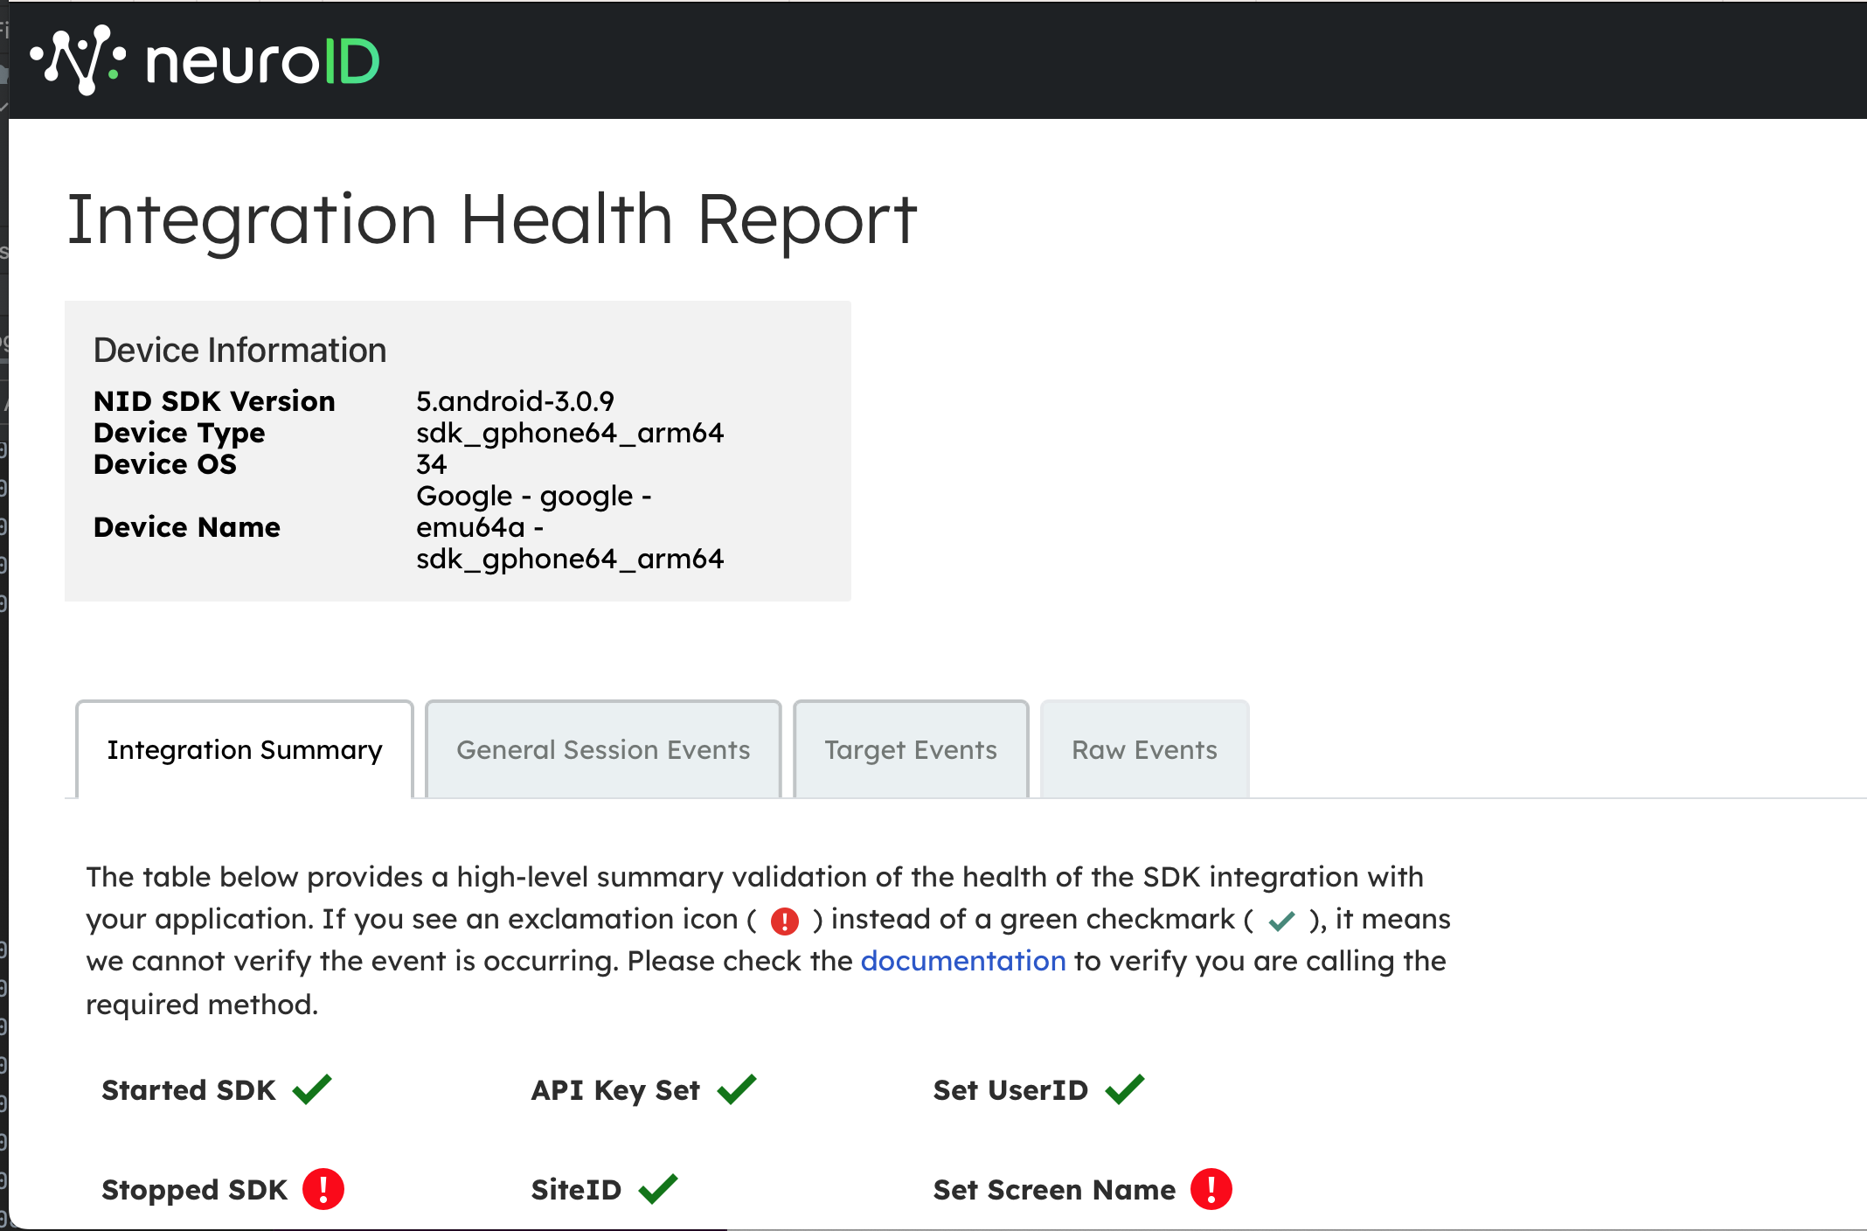Viewport: 1867px width, 1231px height.
Task: Click the red exclamation icon beside Stopped SDK
Action: tap(323, 1189)
